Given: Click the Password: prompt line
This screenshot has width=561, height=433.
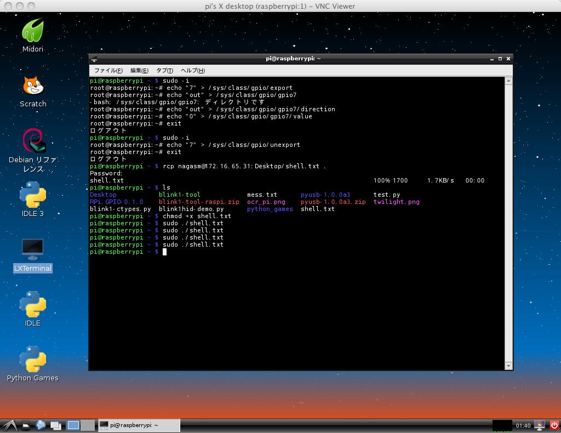Looking at the screenshot, I should (106, 173).
